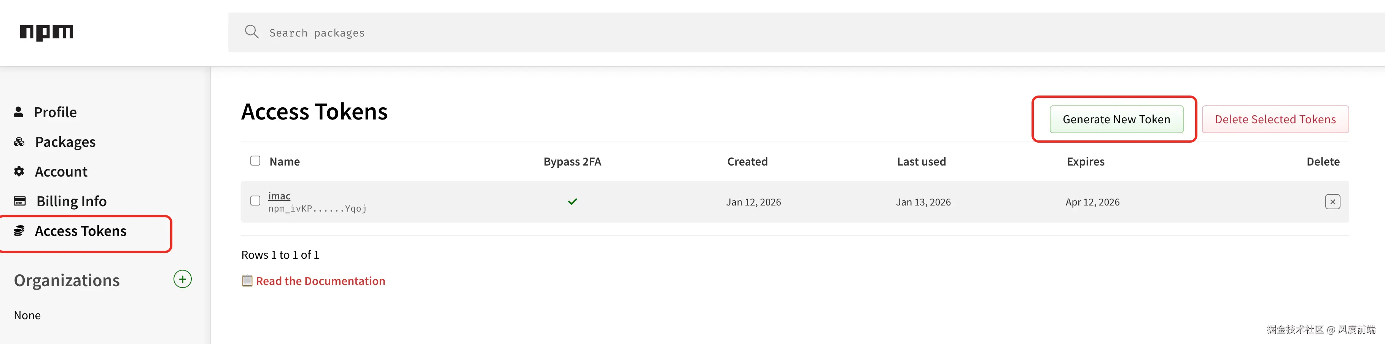Check the imac token row checkbox
1385x344 pixels.
[x=255, y=201]
